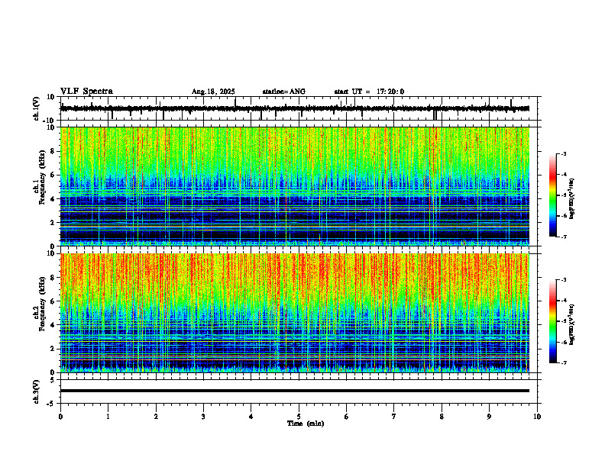
Task: Click the ch.2 color scale "log(PSD)" units label
Action: coord(572,324)
